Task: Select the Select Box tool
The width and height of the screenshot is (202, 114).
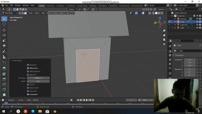Action: pyautogui.click(x=4, y=19)
